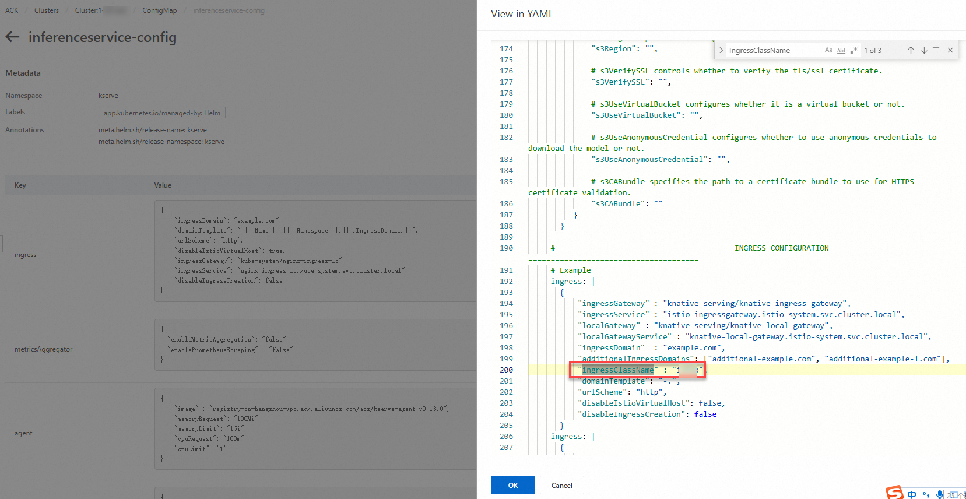Click "ingressDomain" key on line 198

(x=611, y=348)
